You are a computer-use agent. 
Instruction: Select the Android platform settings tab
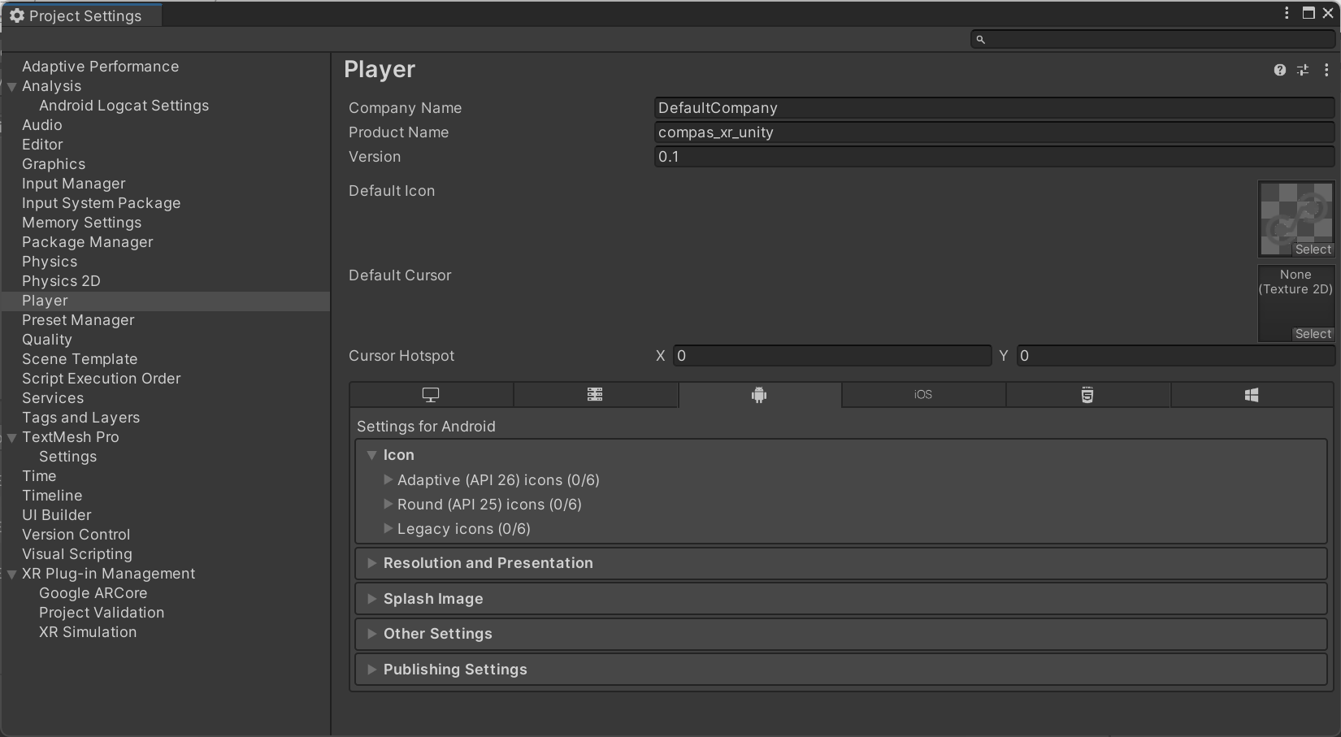(759, 395)
